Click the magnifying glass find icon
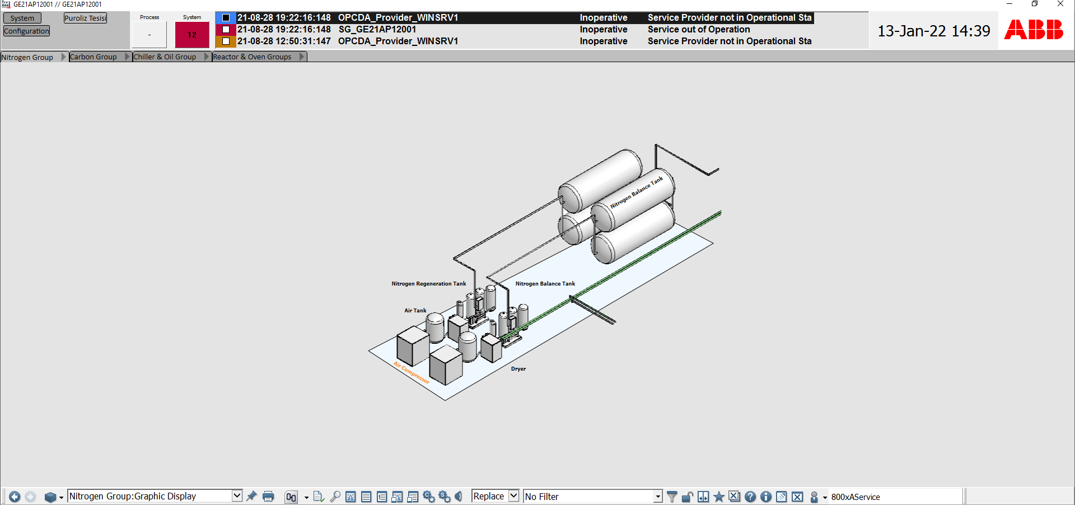The height and width of the screenshot is (505, 1075). click(x=335, y=497)
